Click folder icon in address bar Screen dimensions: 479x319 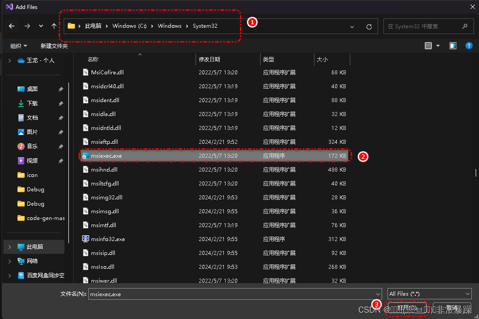[71, 26]
